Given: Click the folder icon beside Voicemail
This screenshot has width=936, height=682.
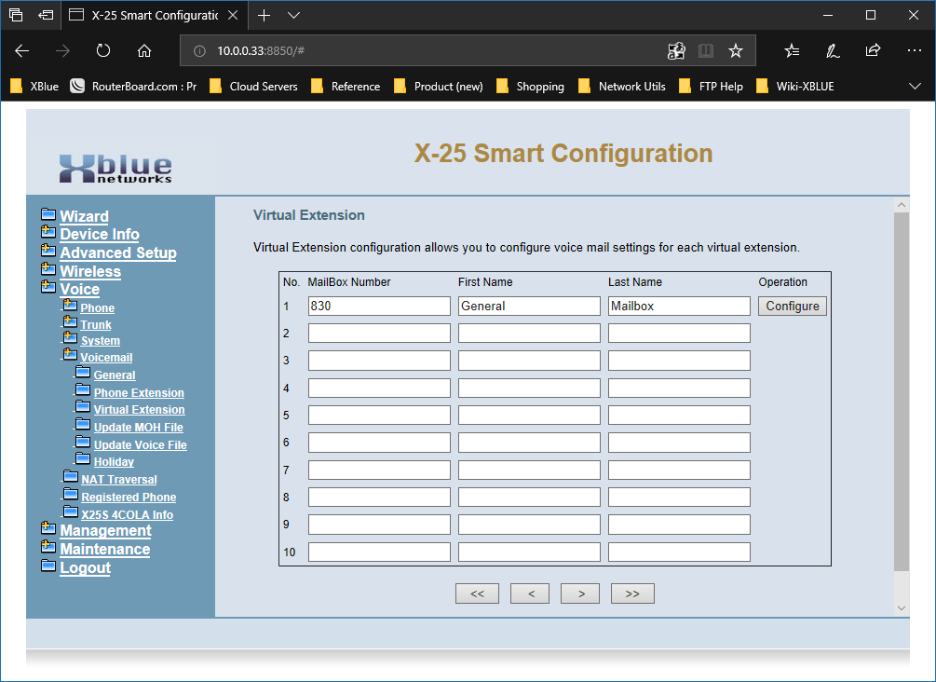Looking at the screenshot, I should [x=69, y=357].
